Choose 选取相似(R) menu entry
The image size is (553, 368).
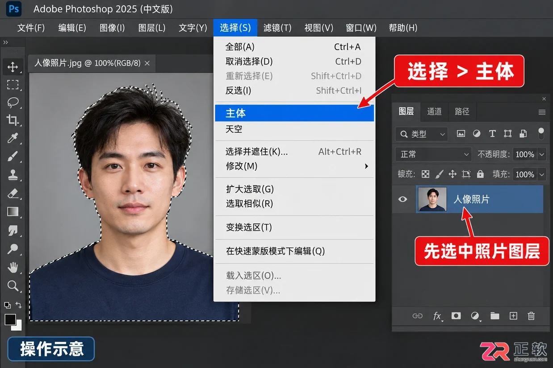[x=294, y=203]
